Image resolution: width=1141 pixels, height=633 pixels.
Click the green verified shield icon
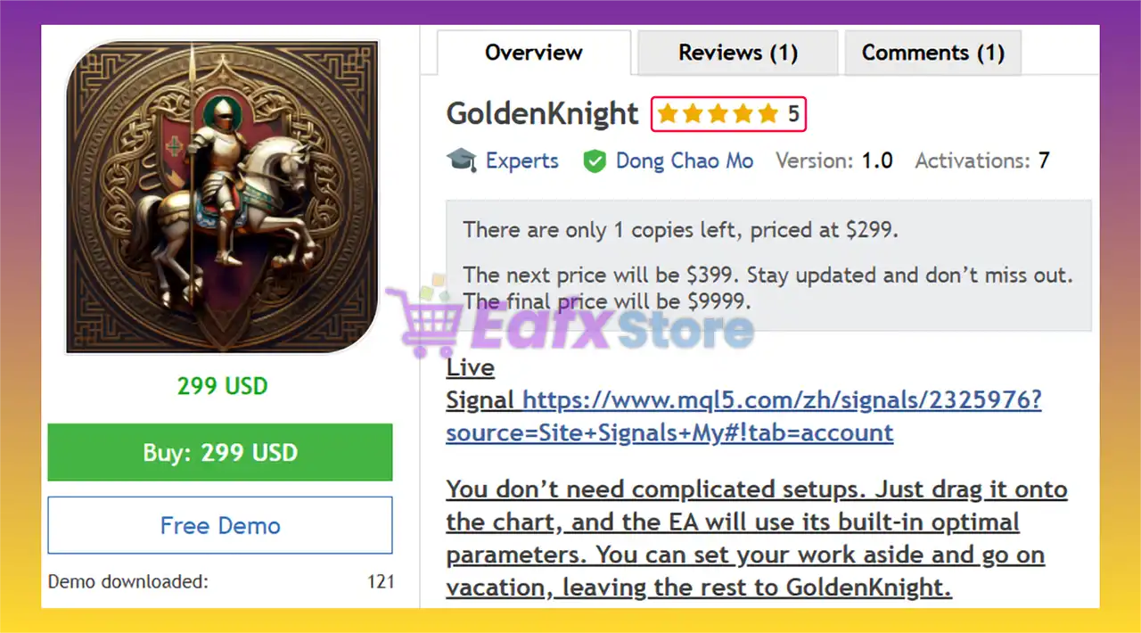pyautogui.click(x=595, y=161)
